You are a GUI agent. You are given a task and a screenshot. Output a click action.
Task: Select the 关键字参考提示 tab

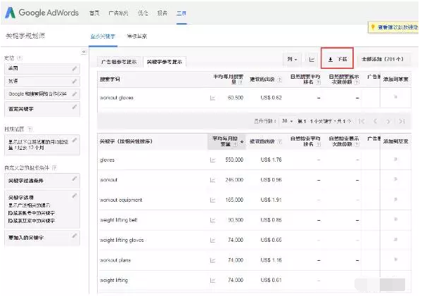click(165, 61)
